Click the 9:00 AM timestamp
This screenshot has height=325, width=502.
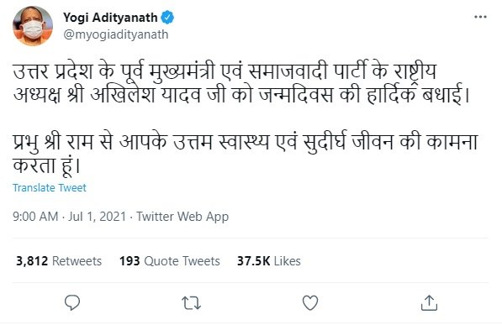point(35,217)
